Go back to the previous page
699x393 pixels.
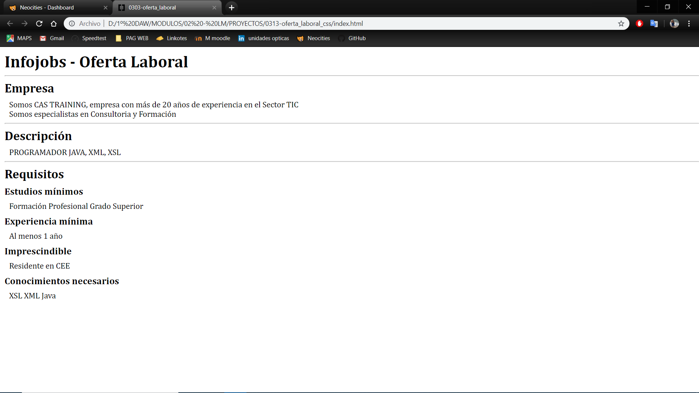pos(10,24)
